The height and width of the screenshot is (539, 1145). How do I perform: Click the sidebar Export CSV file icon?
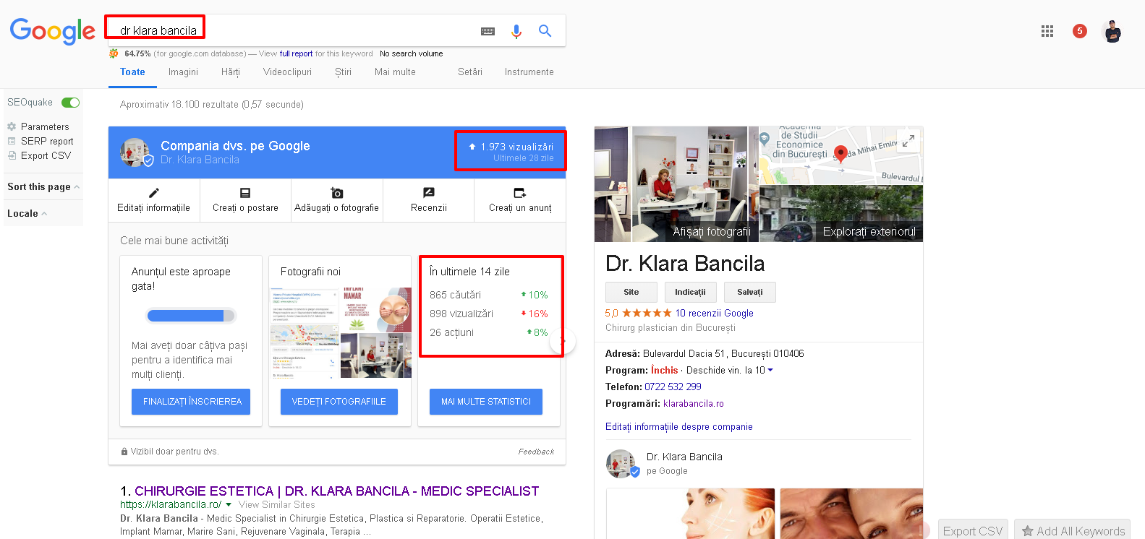point(12,155)
